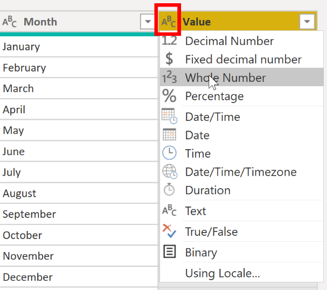Click the dollar sign fixed decimal icon
Image resolution: width=327 pixels, height=290 pixels.
click(169, 59)
